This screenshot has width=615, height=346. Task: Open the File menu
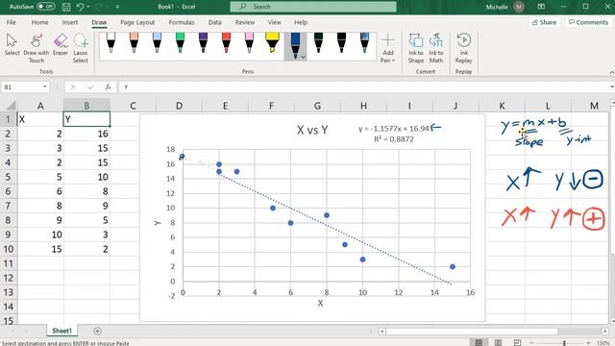11,22
